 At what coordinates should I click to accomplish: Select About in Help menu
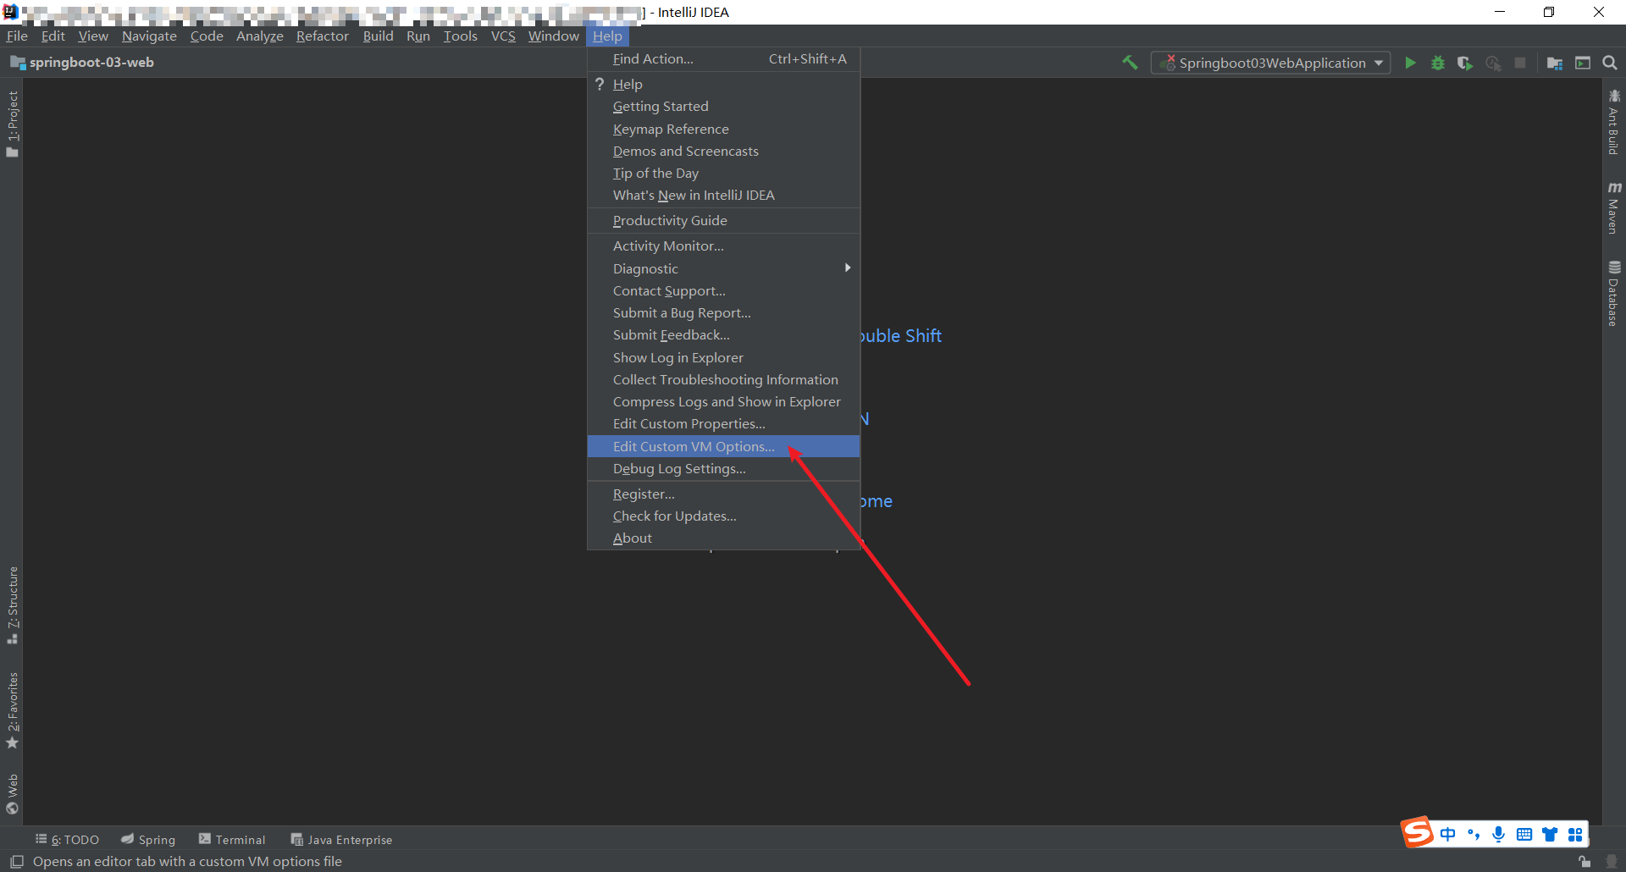click(723, 538)
